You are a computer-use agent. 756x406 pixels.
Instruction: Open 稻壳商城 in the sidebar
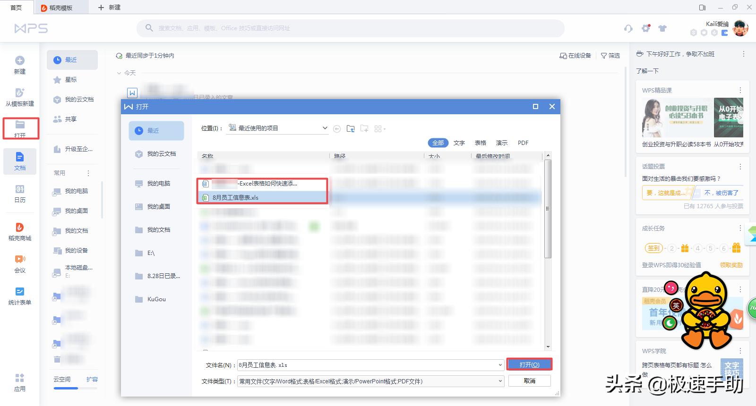point(20,231)
